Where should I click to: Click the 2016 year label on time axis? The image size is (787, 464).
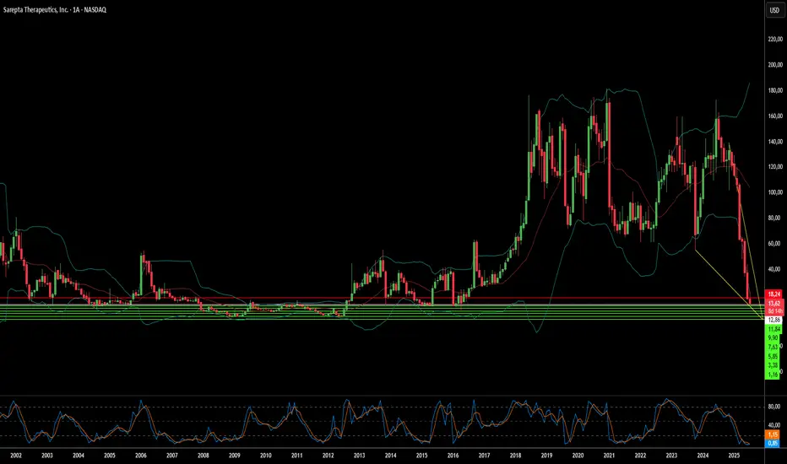click(x=453, y=456)
